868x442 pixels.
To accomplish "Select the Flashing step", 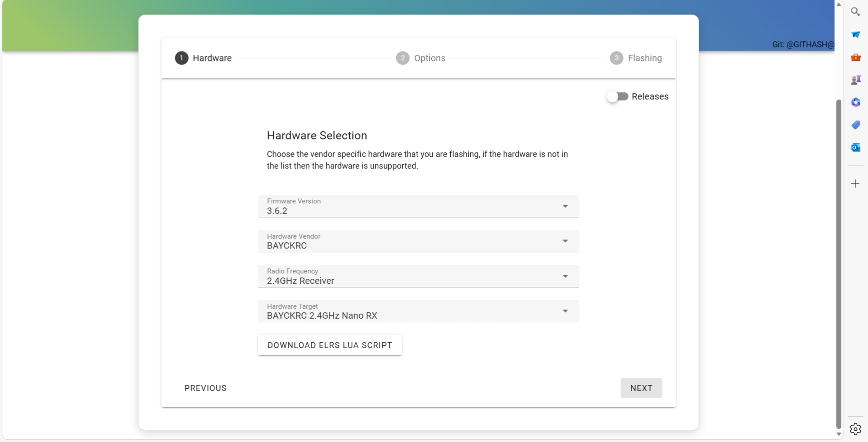I will 635,58.
